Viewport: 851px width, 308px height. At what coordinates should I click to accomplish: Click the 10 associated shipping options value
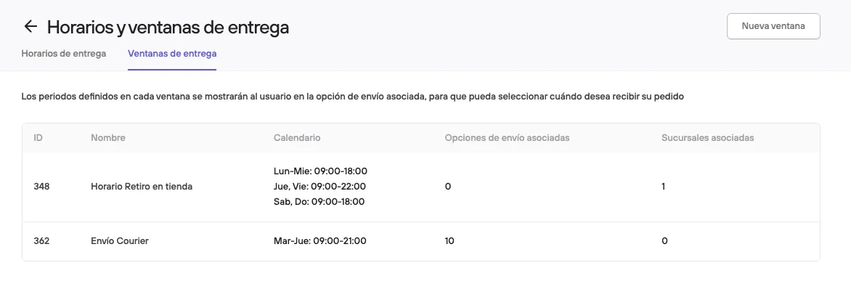coord(449,240)
